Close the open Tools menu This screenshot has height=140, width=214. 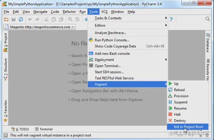tap(94, 12)
